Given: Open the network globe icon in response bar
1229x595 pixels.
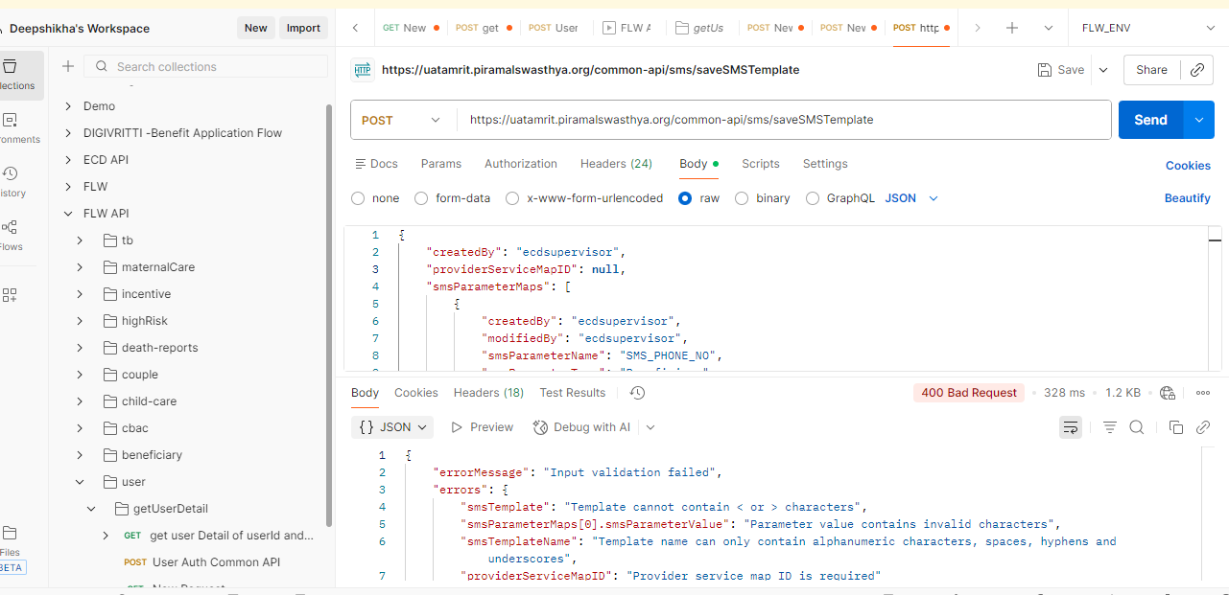Looking at the screenshot, I should coord(1168,393).
